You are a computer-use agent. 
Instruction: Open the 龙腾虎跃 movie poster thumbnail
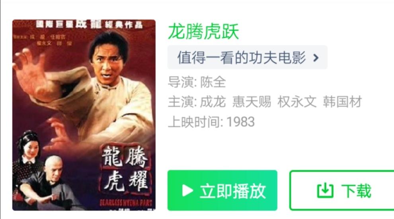pyautogui.click(x=84, y=115)
